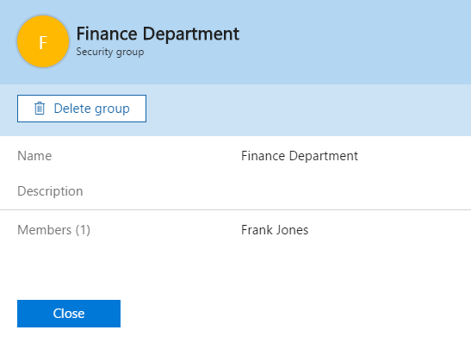Click the member count (1)
This screenshot has height=355, width=471.
[83, 230]
